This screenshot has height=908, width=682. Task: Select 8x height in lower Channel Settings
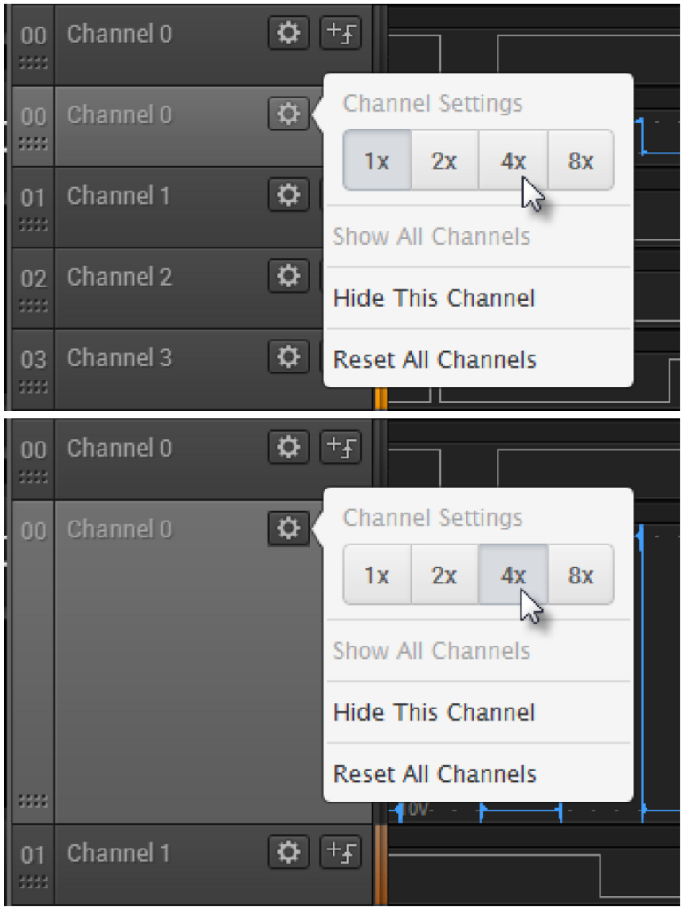point(581,575)
